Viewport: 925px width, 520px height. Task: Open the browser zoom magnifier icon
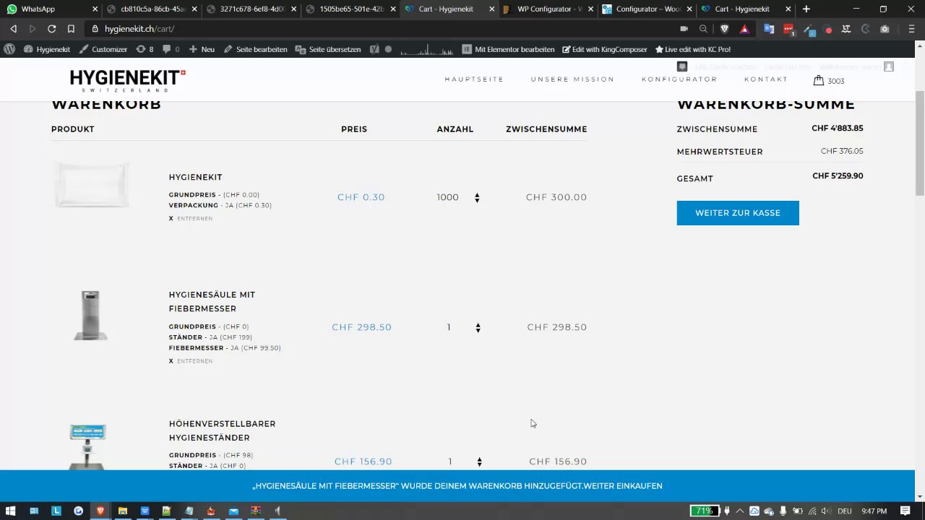[703, 29]
